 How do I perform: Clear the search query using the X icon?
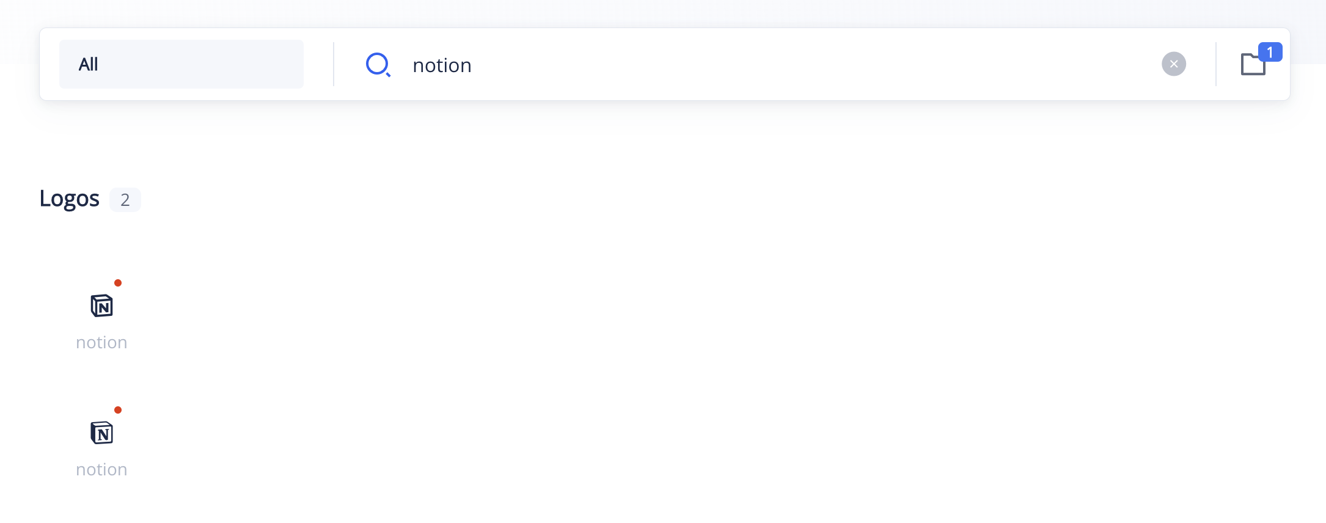(1173, 64)
